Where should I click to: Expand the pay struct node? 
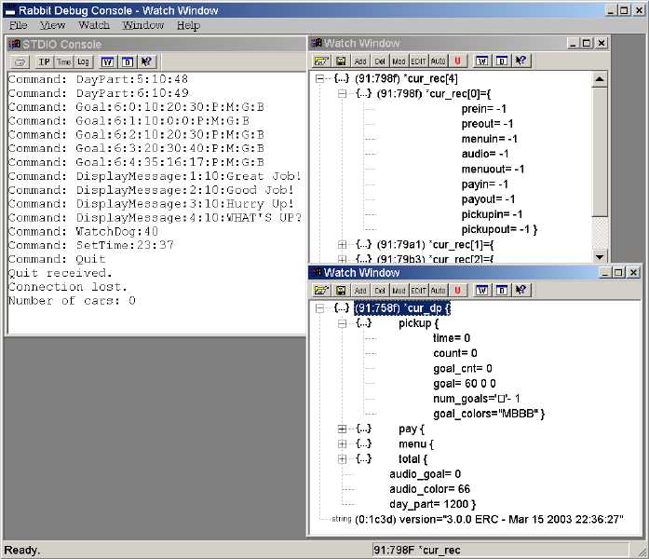pos(342,429)
